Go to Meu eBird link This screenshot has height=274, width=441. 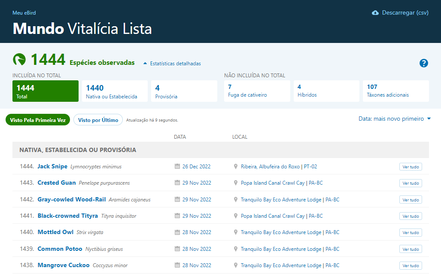click(x=24, y=12)
